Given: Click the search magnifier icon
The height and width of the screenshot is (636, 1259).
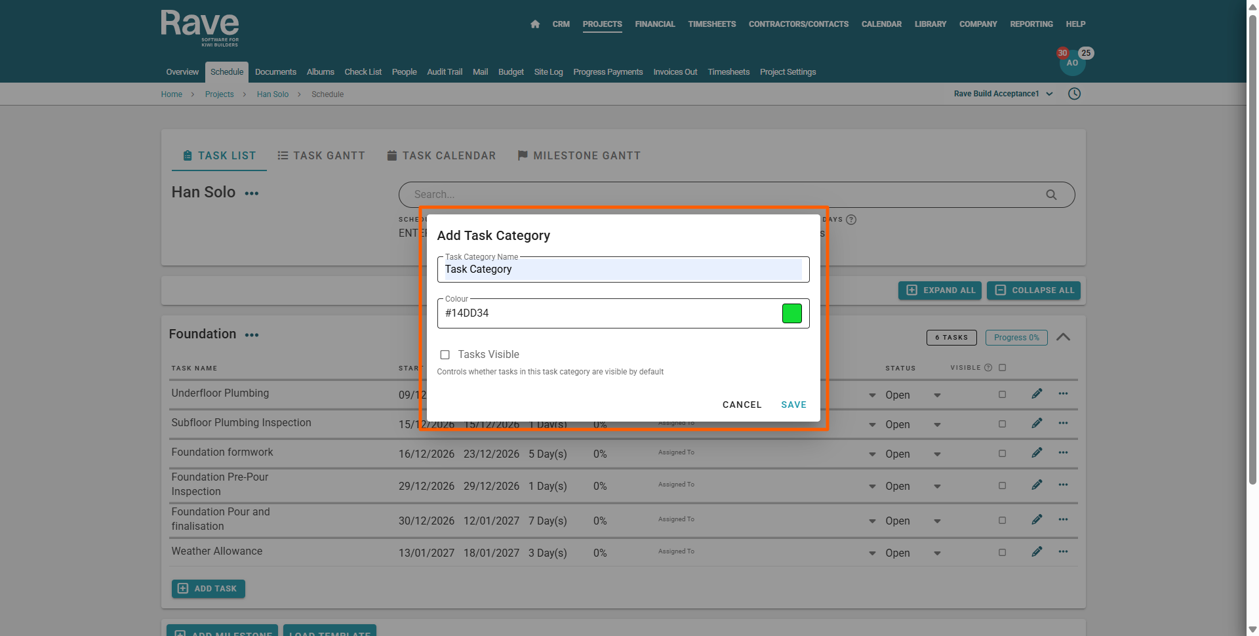Looking at the screenshot, I should pyautogui.click(x=1051, y=195).
